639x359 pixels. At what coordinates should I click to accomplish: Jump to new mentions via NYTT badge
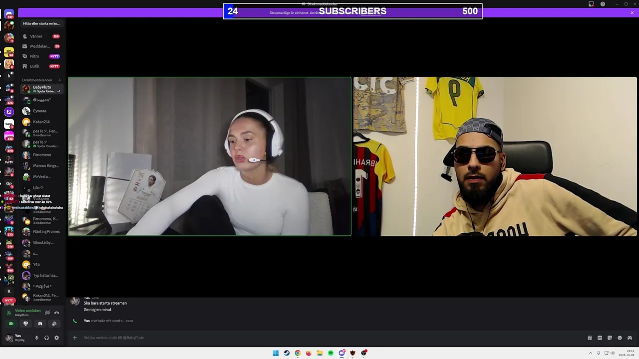pyautogui.click(x=9, y=300)
